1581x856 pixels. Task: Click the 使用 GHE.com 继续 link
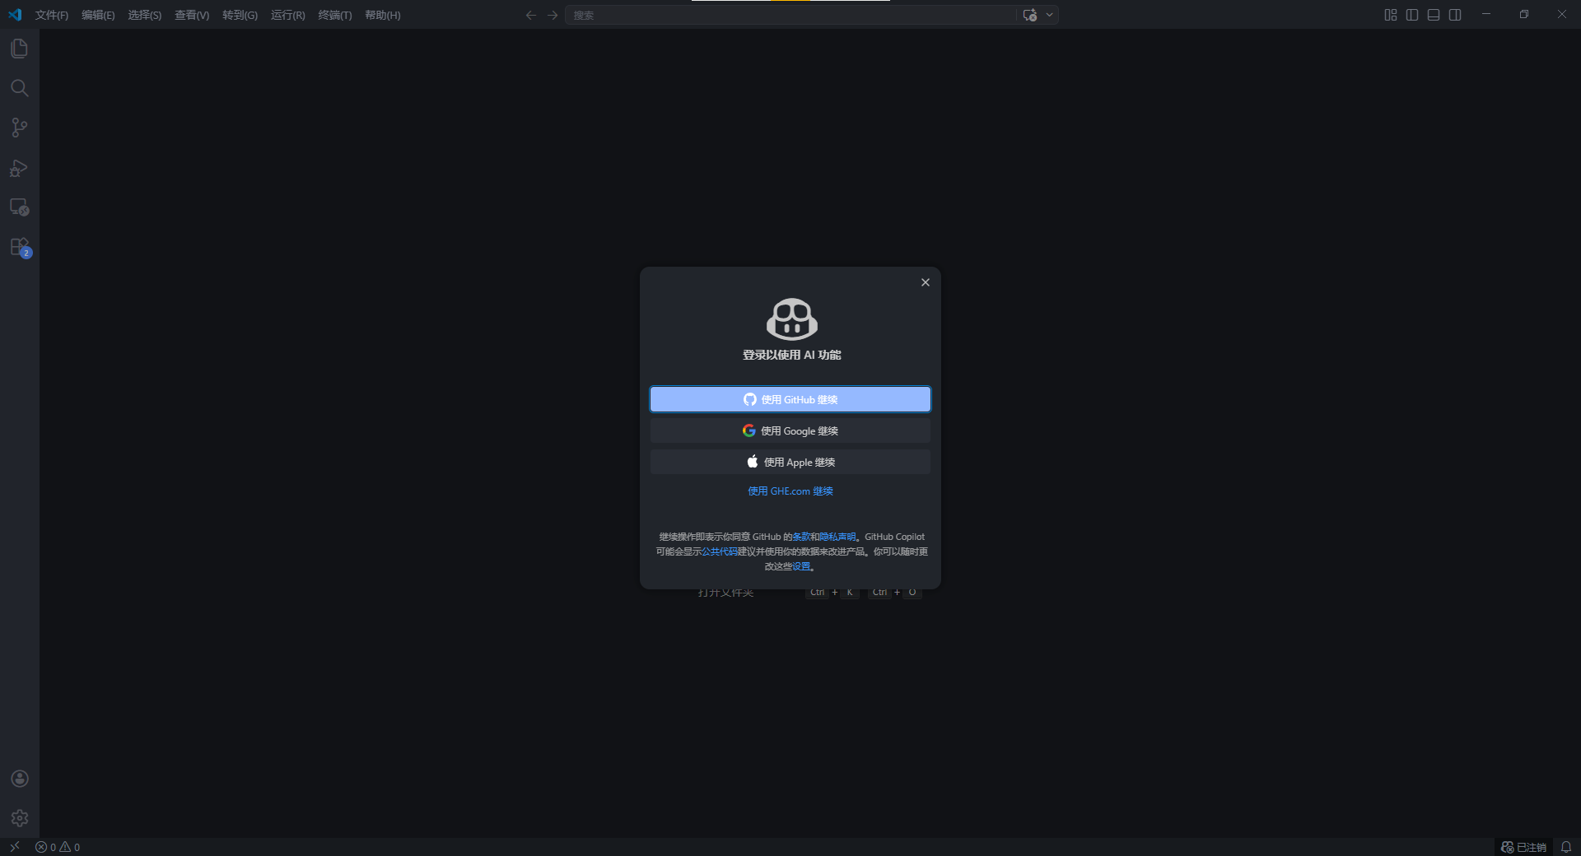[790, 491]
